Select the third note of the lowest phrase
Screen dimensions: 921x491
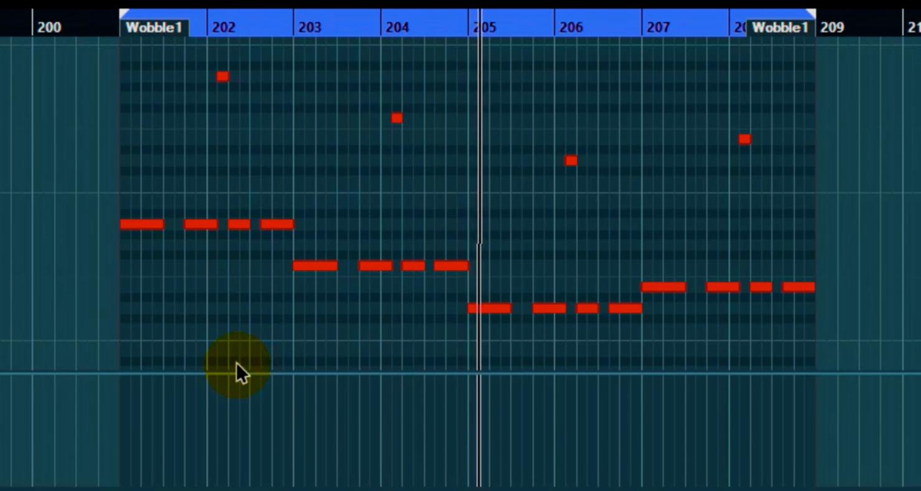pos(587,308)
